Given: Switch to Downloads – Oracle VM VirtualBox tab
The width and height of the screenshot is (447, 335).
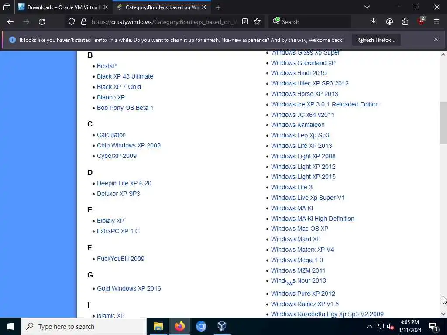Looking at the screenshot, I should tap(63, 7).
